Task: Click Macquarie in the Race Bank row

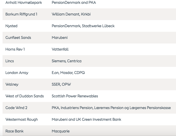Action: 61,131
